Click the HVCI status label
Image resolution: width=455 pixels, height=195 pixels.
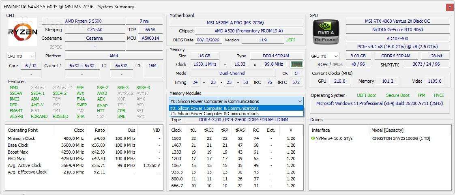click(x=439, y=95)
